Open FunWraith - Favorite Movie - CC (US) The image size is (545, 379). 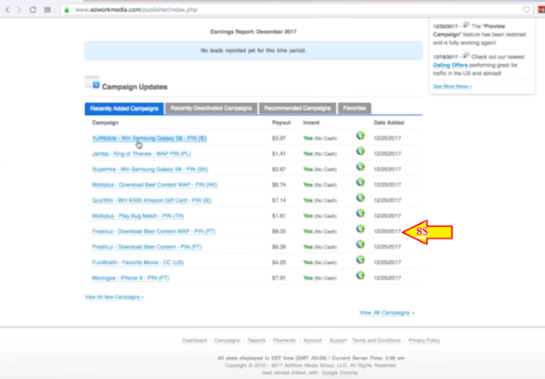pyautogui.click(x=138, y=262)
